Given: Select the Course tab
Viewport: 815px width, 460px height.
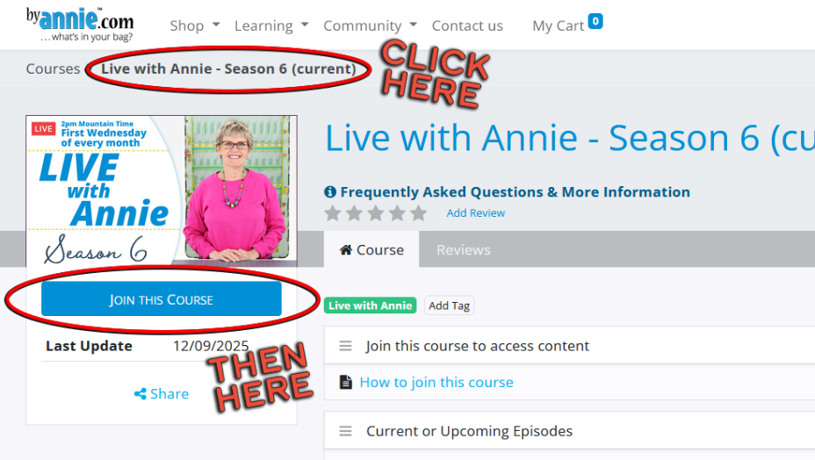Looking at the screenshot, I should pyautogui.click(x=371, y=250).
